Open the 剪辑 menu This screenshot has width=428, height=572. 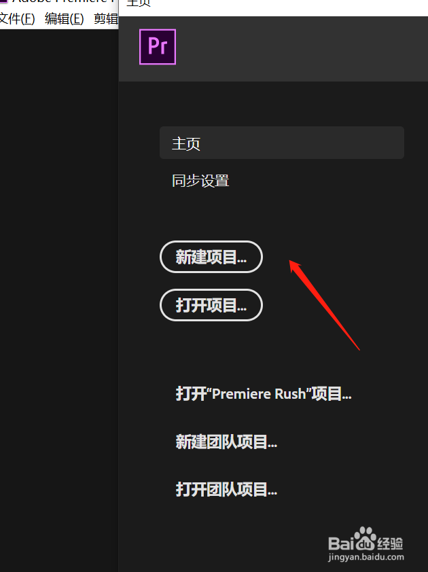pos(106,18)
